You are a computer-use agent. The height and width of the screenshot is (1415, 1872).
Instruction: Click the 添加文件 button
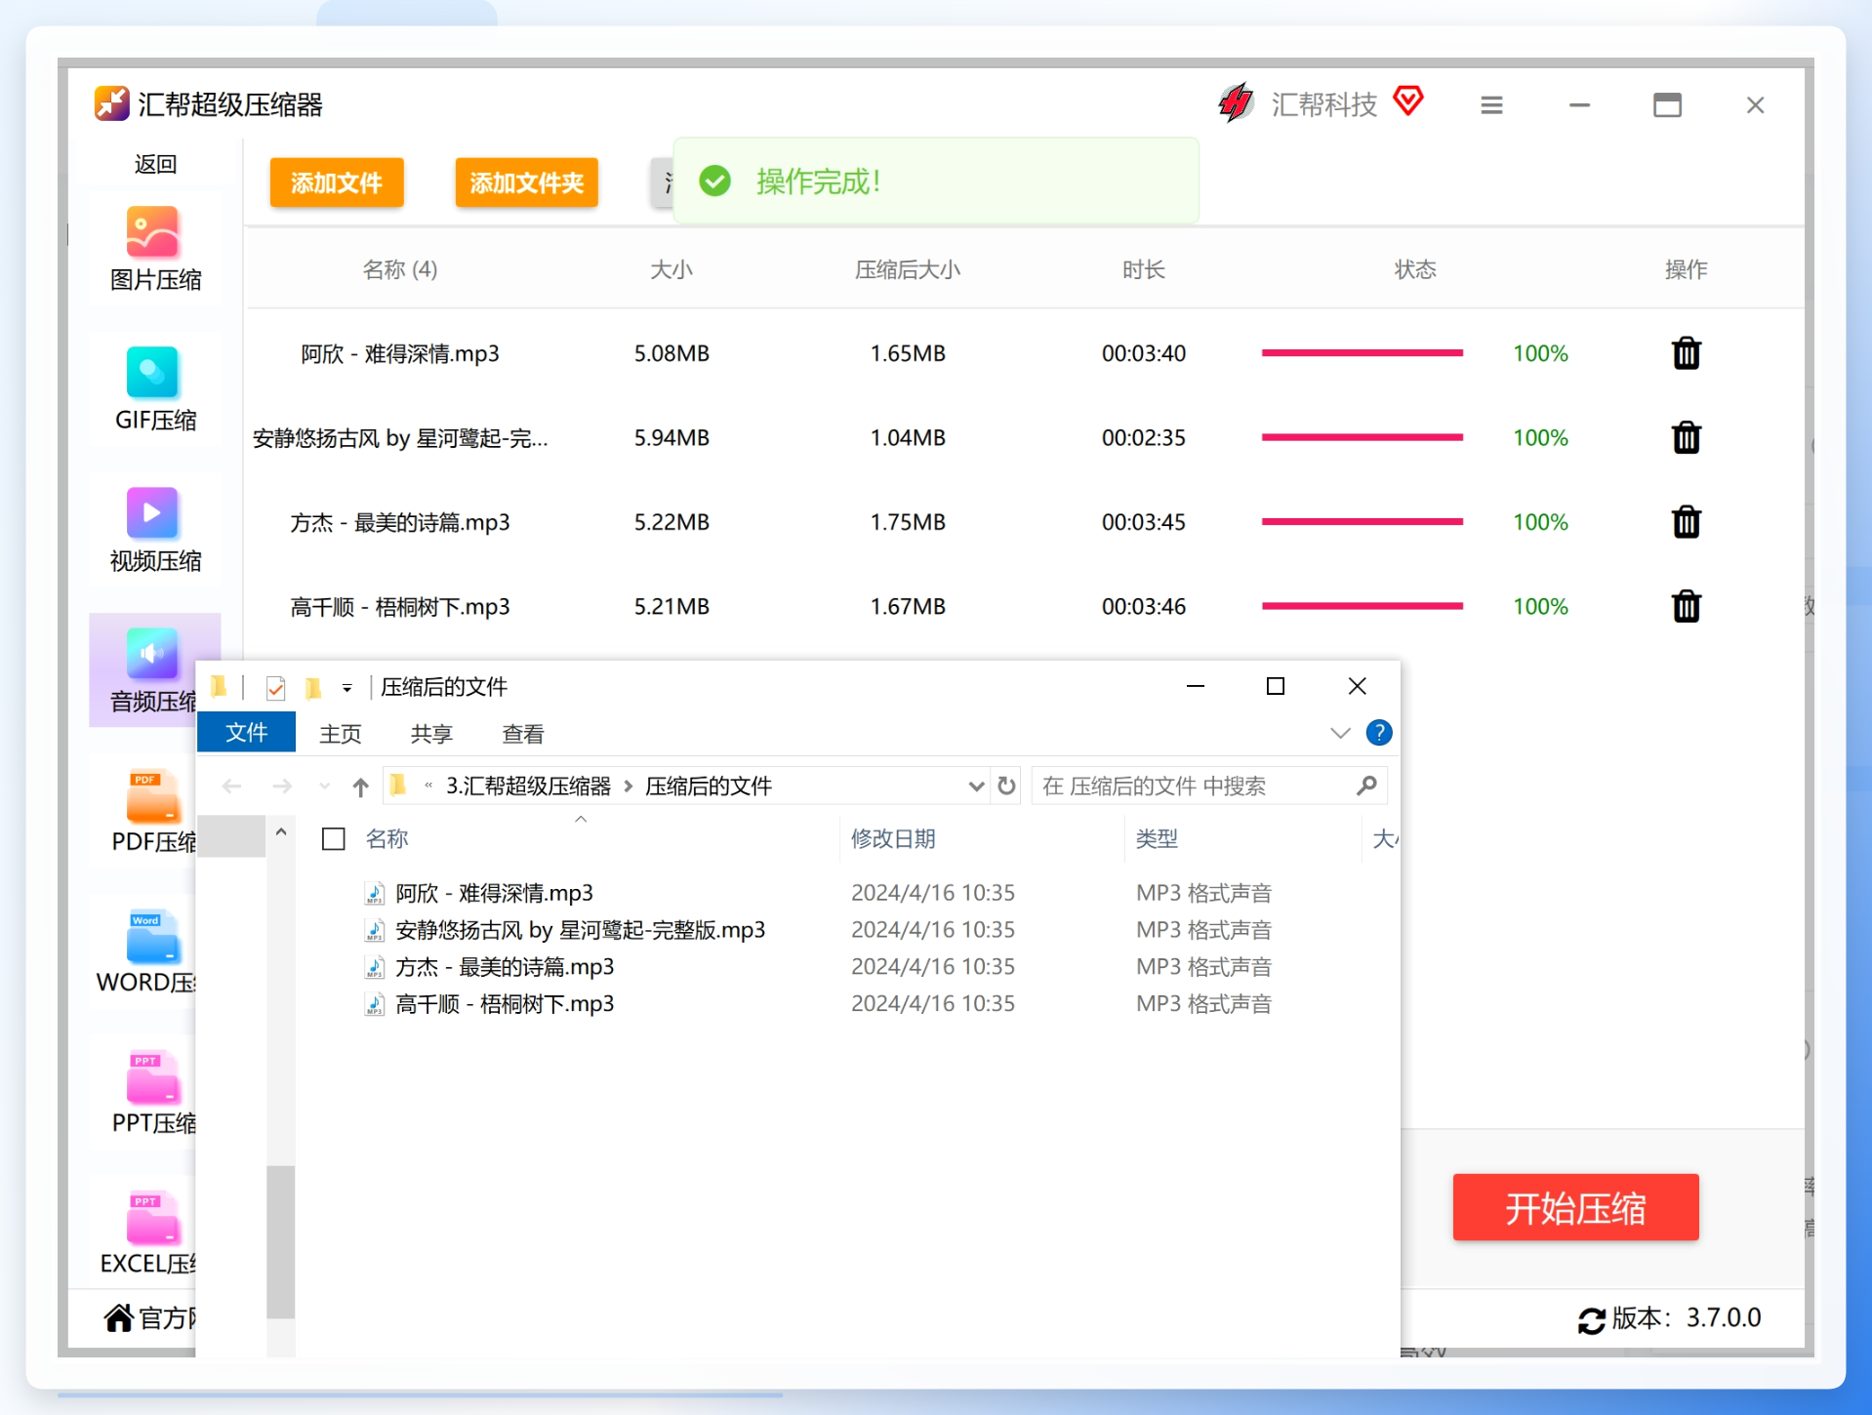(337, 182)
